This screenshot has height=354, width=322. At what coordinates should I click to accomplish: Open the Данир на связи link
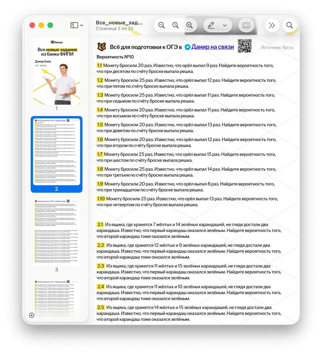click(213, 47)
